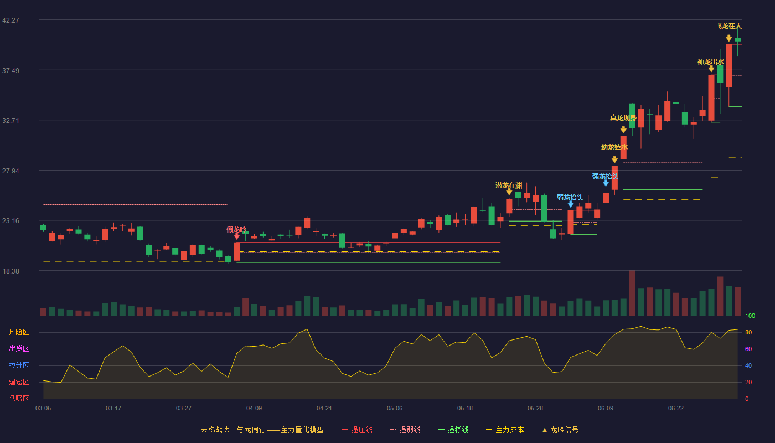Image resolution: width=775 pixels, height=443 pixels.
Task: Click the 低吸区 zone label
Action: 19,399
